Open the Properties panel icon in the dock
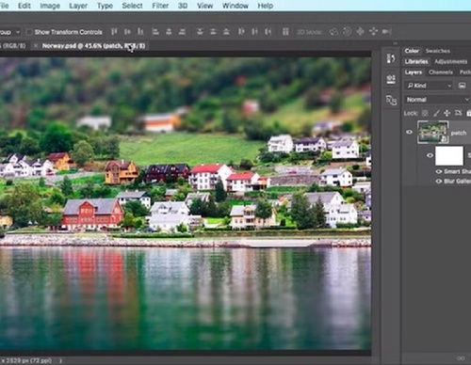The height and width of the screenshot is (365, 471). (391, 79)
